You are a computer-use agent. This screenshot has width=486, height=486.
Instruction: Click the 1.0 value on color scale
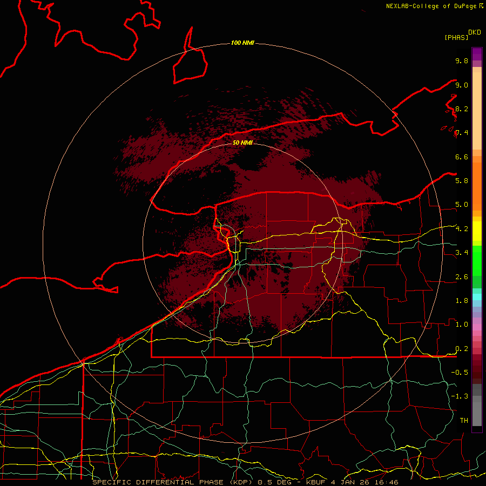462,324
